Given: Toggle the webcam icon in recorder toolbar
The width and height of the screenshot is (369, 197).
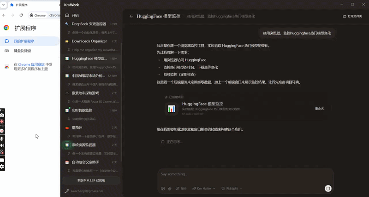Looking at the screenshot, I should (2, 152).
